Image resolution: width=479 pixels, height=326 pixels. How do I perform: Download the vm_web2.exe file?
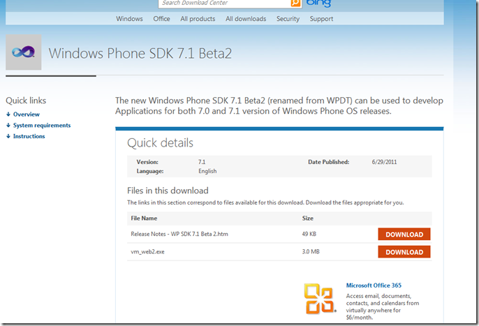pyautogui.click(x=404, y=252)
